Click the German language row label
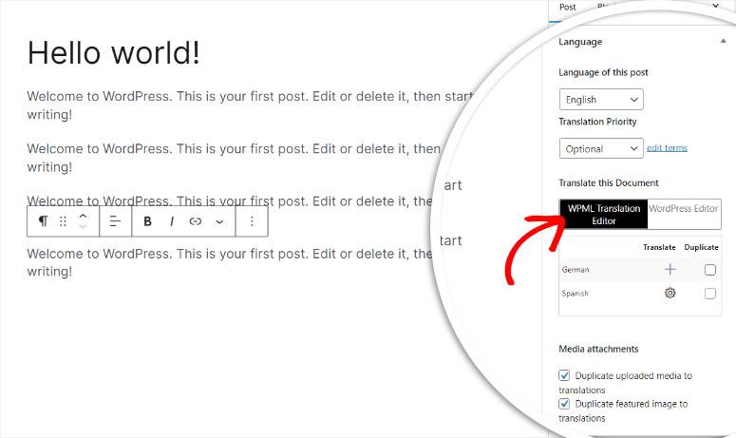Viewport: 736px width, 438px height. 576,270
